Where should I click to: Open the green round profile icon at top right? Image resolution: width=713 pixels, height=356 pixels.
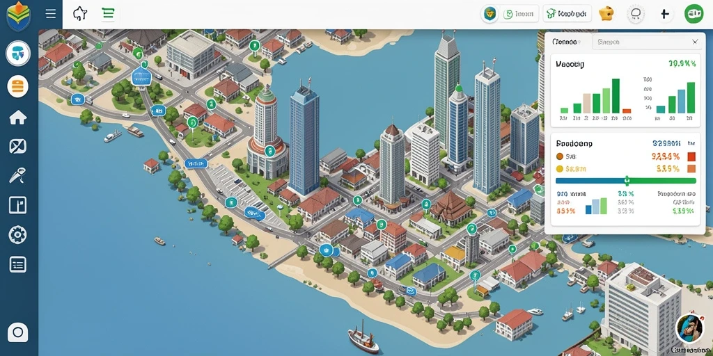coord(694,14)
